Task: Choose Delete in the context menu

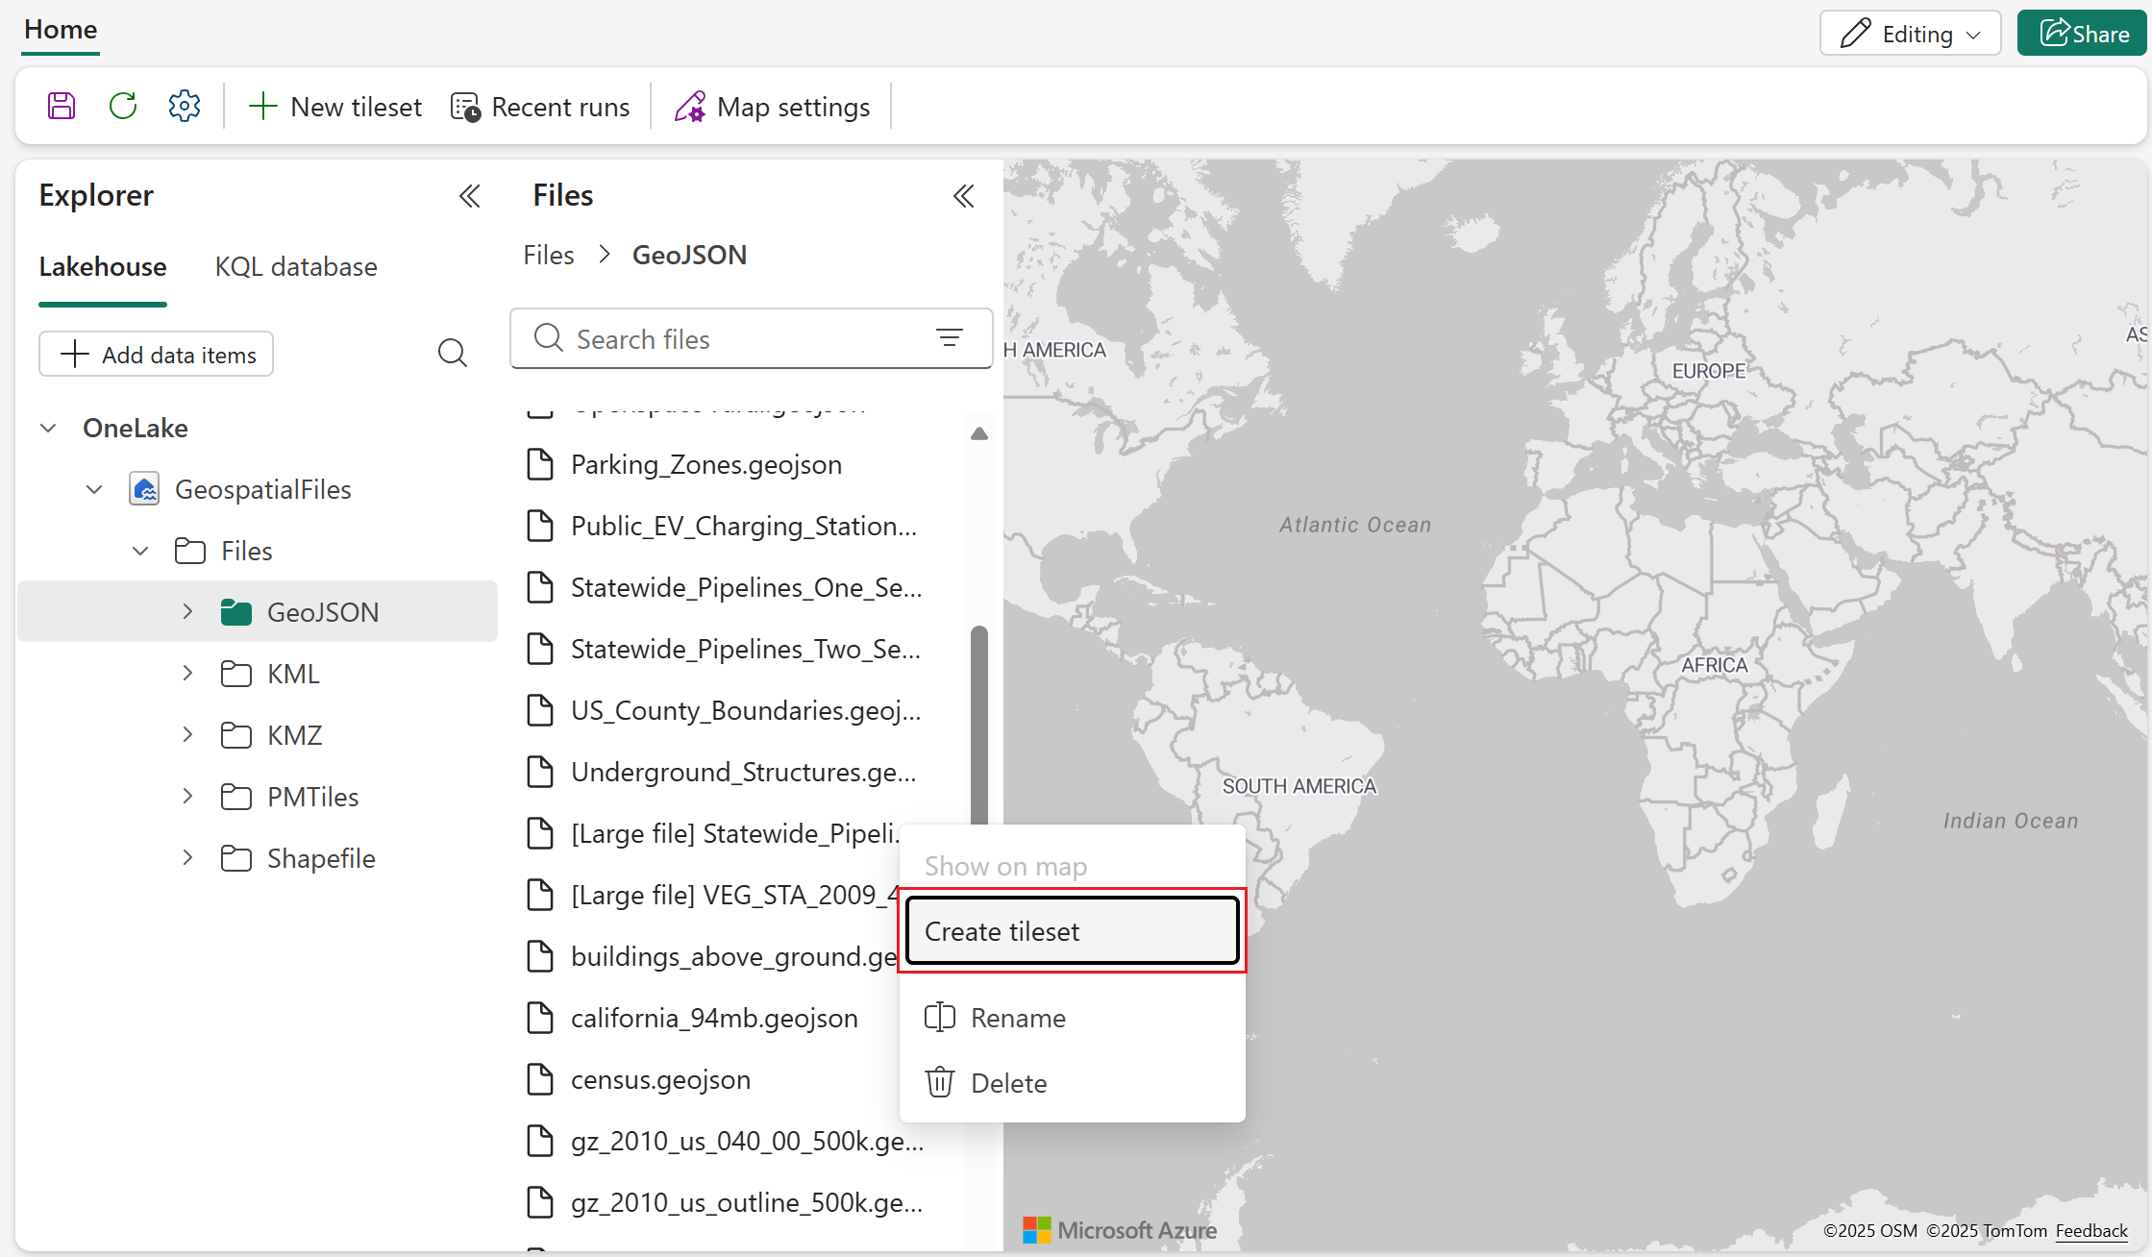Action: 1008,1083
